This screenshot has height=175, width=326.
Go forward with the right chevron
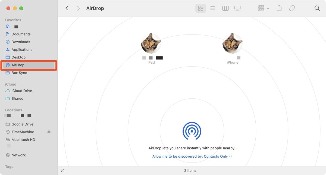click(x=79, y=8)
